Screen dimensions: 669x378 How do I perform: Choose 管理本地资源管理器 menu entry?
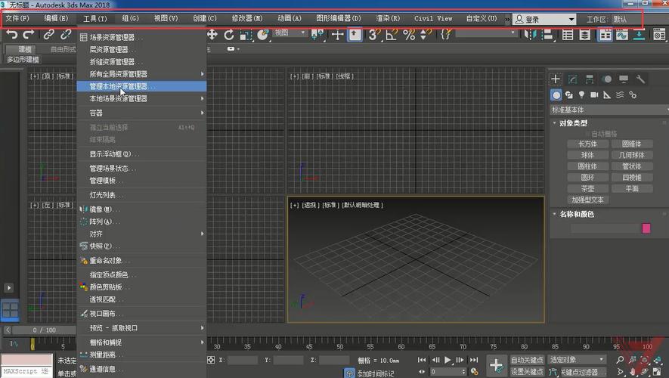(x=141, y=86)
